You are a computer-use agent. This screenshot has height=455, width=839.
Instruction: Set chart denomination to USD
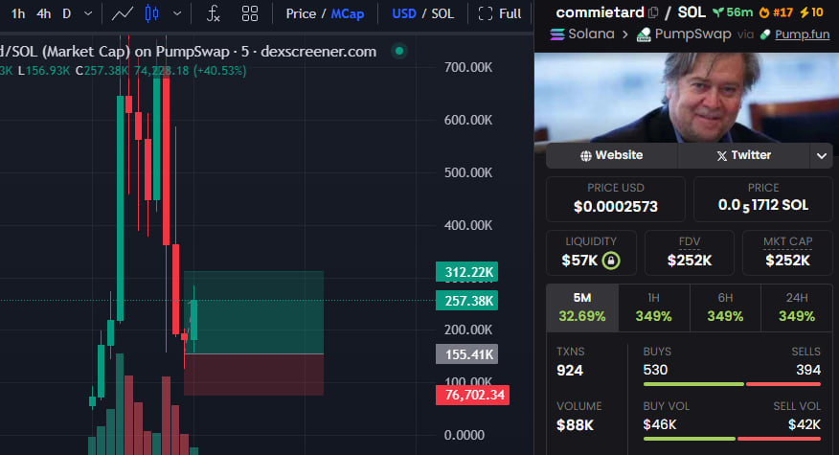tap(404, 14)
